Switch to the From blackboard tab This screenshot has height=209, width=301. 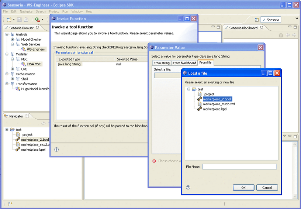coord(184,63)
